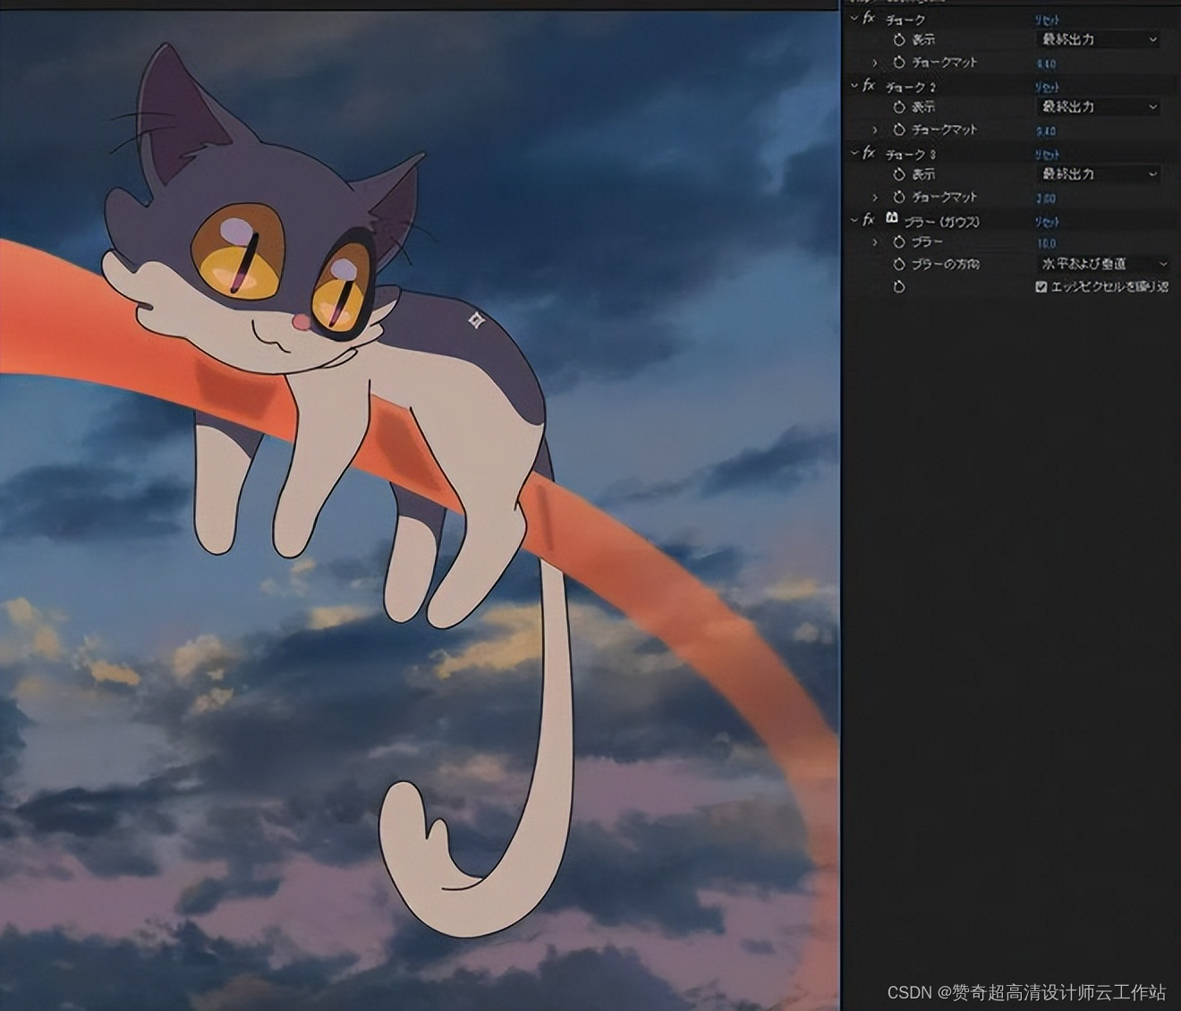Toggle the fx switch for ブラー (ガウス) effect
The width and height of the screenshot is (1181, 1011).
coord(868,220)
